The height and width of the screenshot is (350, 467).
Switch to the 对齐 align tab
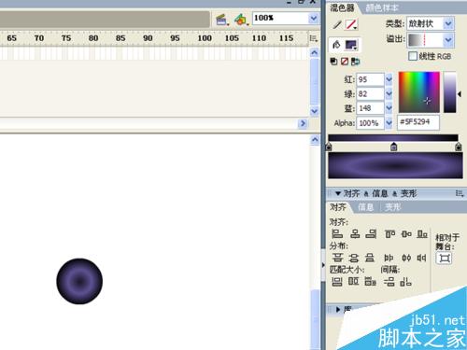(338, 207)
